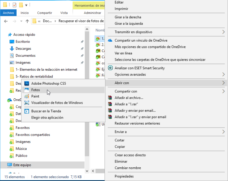Screen dimensions: 228x181
Task: Click the Documentos document icon
Action: [12, 56]
